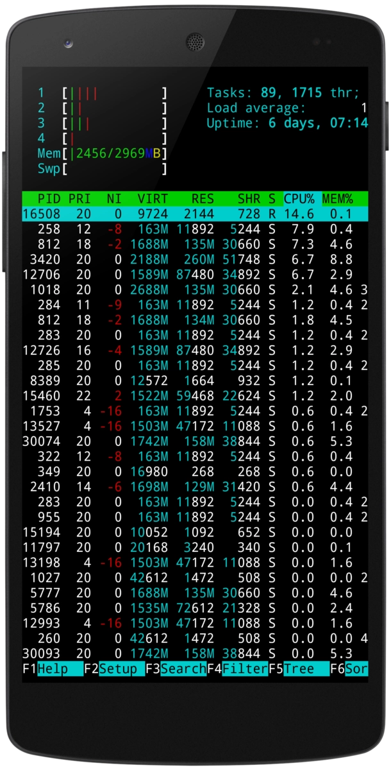Image resolution: width=391 pixels, height=770 pixels.
Task: Select the highlighted process row 16508
Action: pos(192,214)
